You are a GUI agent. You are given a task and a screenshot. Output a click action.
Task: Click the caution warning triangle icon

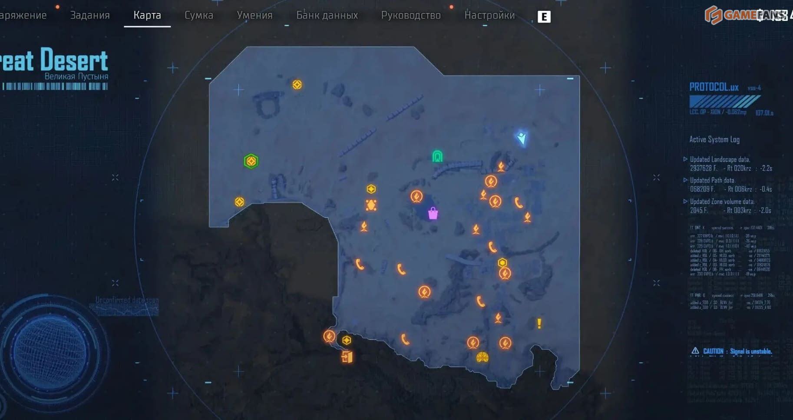coord(695,351)
